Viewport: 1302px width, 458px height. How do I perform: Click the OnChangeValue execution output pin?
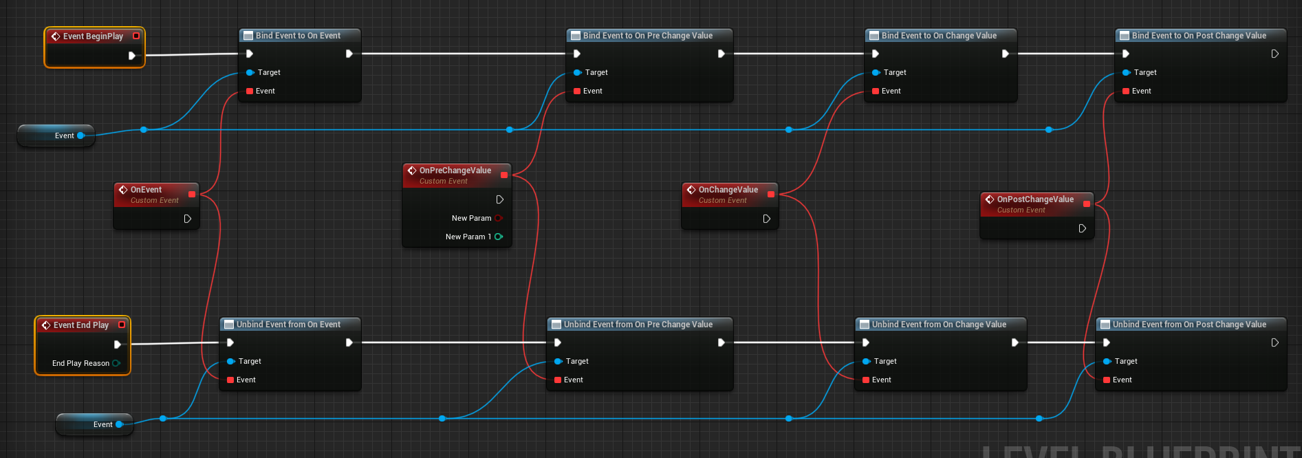pos(766,219)
